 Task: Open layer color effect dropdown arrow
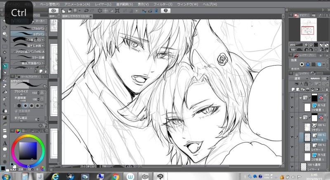[324, 64]
